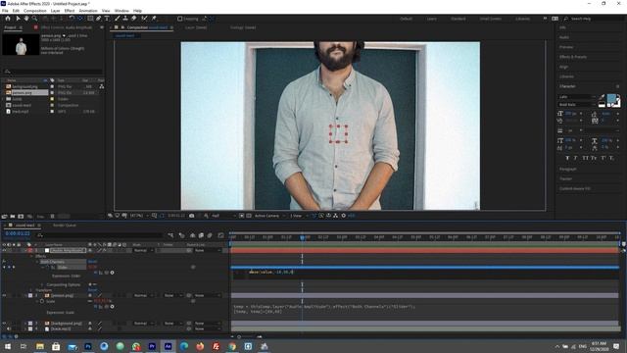Open the File menu
The width and height of the screenshot is (627, 353).
pyautogui.click(x=5, y=11)
